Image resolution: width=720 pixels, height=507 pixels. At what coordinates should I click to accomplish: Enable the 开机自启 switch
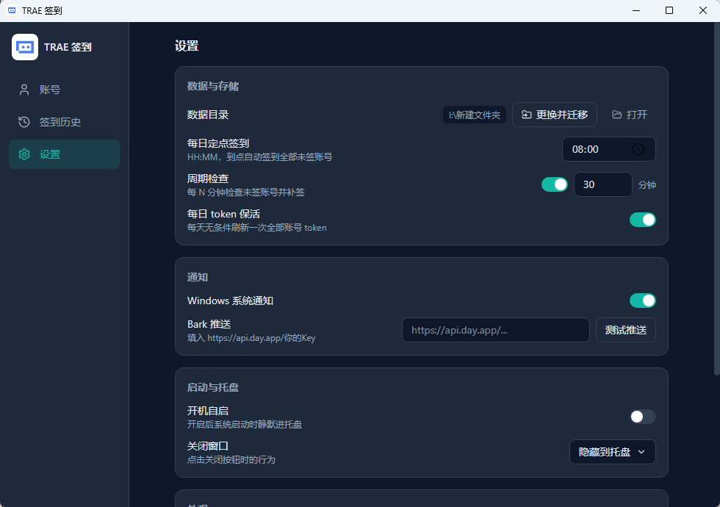coord(642,417)
